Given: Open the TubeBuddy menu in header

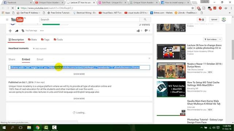Looking at the screenshot, I should pos(201,19).
